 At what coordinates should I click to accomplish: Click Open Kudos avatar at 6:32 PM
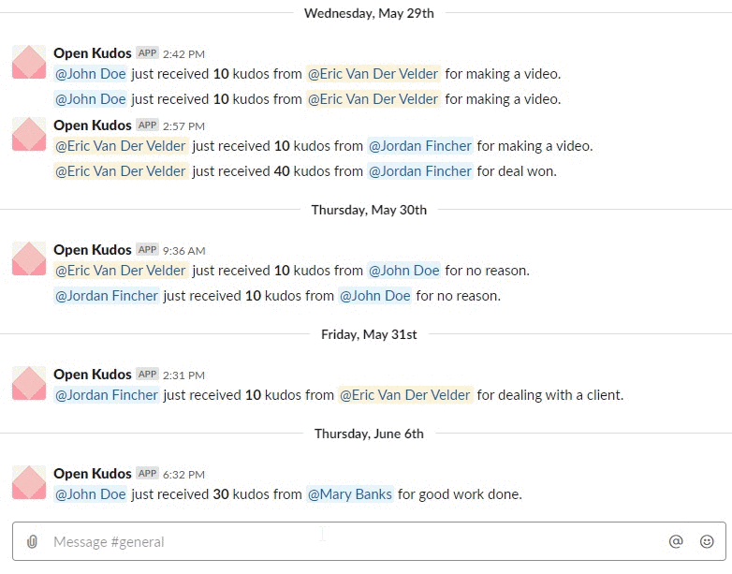(29, 482)
